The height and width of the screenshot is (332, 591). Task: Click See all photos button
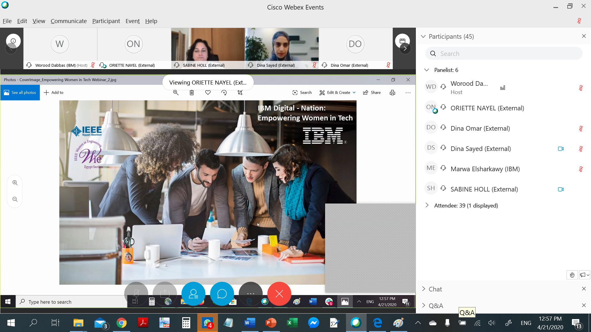pos(20,93)
